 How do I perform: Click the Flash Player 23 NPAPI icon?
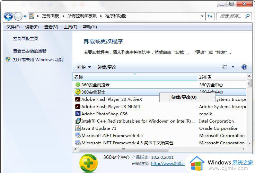pos(78,106)
